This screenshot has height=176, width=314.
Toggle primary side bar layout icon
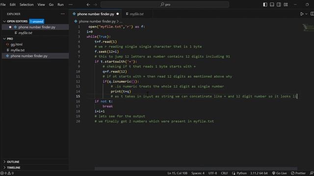[x=265, y=4]
